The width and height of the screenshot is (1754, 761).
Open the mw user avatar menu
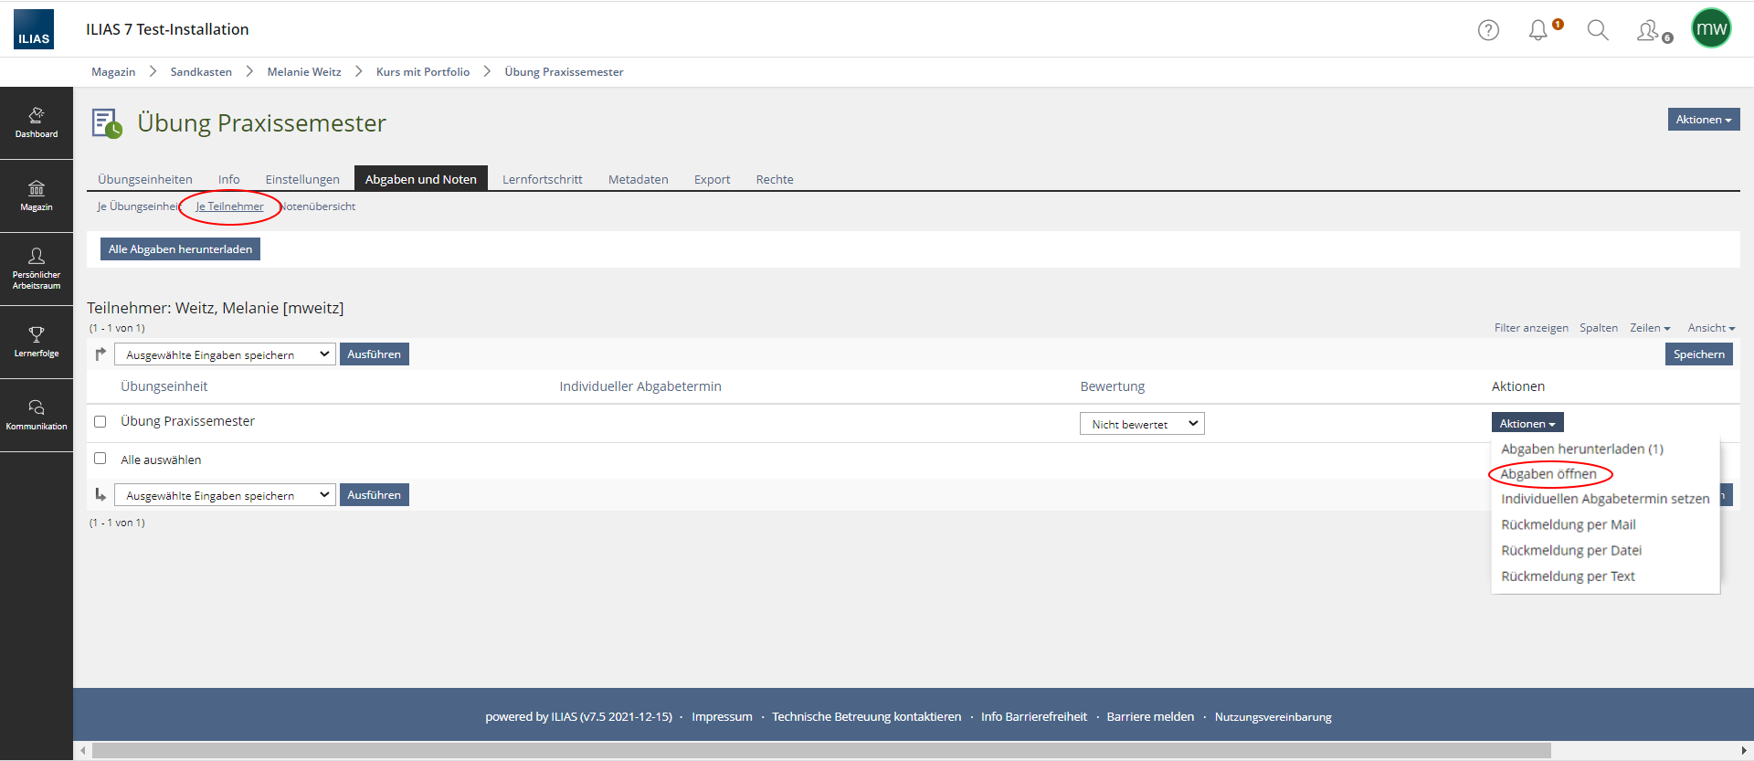click(x=1710, y=28)
